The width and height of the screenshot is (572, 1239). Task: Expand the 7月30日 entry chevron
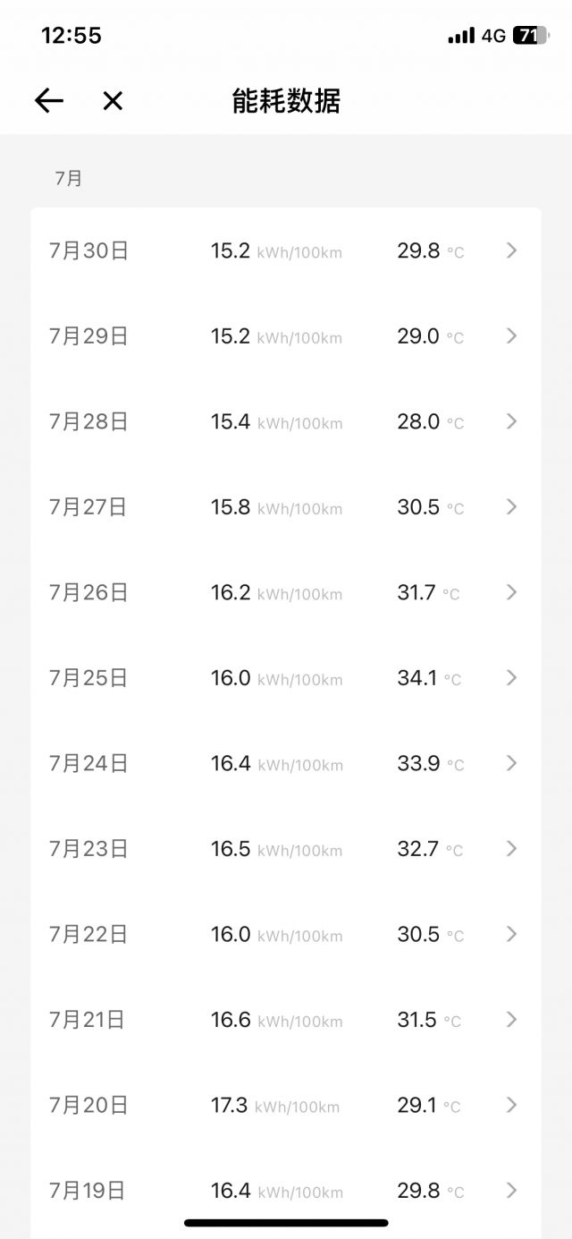[x=511, y=250]
